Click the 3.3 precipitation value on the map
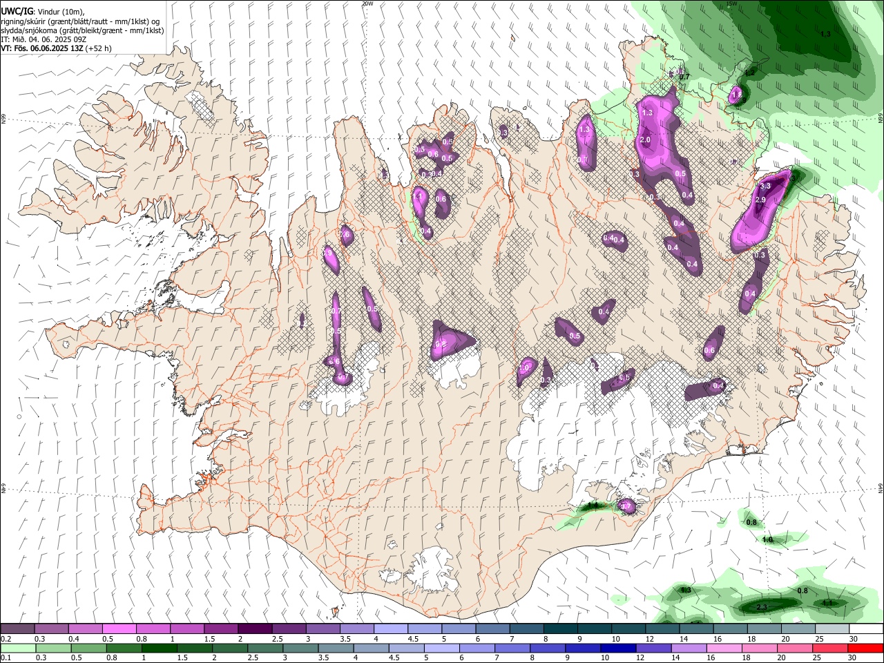Viewport: 884px width, 663px height. tap(765, 186)
